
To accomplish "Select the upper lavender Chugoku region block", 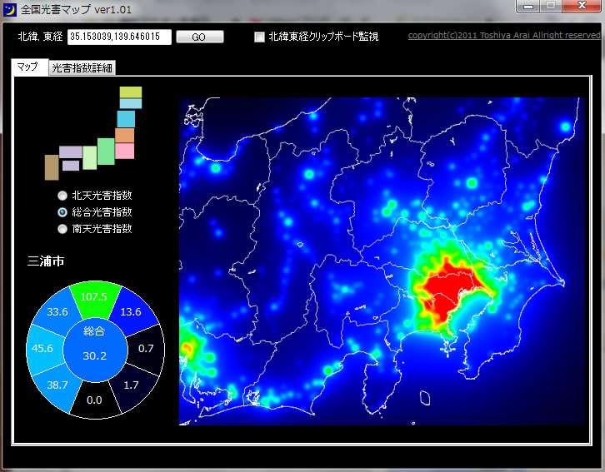I will click(x=71, y=152).
